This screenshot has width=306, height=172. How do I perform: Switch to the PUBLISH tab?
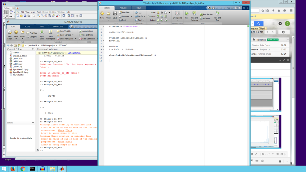(123, 7)
